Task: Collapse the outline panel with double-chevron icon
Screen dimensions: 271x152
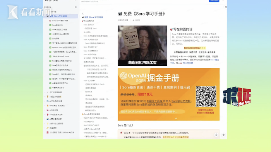Action: pos(82,14)
